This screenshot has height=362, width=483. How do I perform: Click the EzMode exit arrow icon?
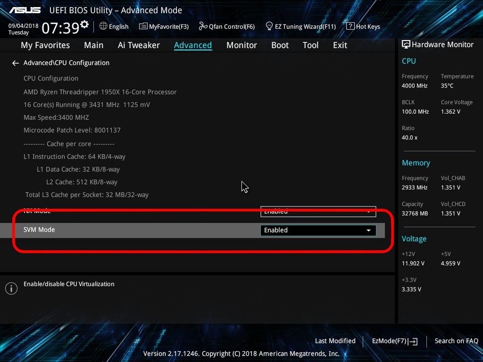coord(413,341)
